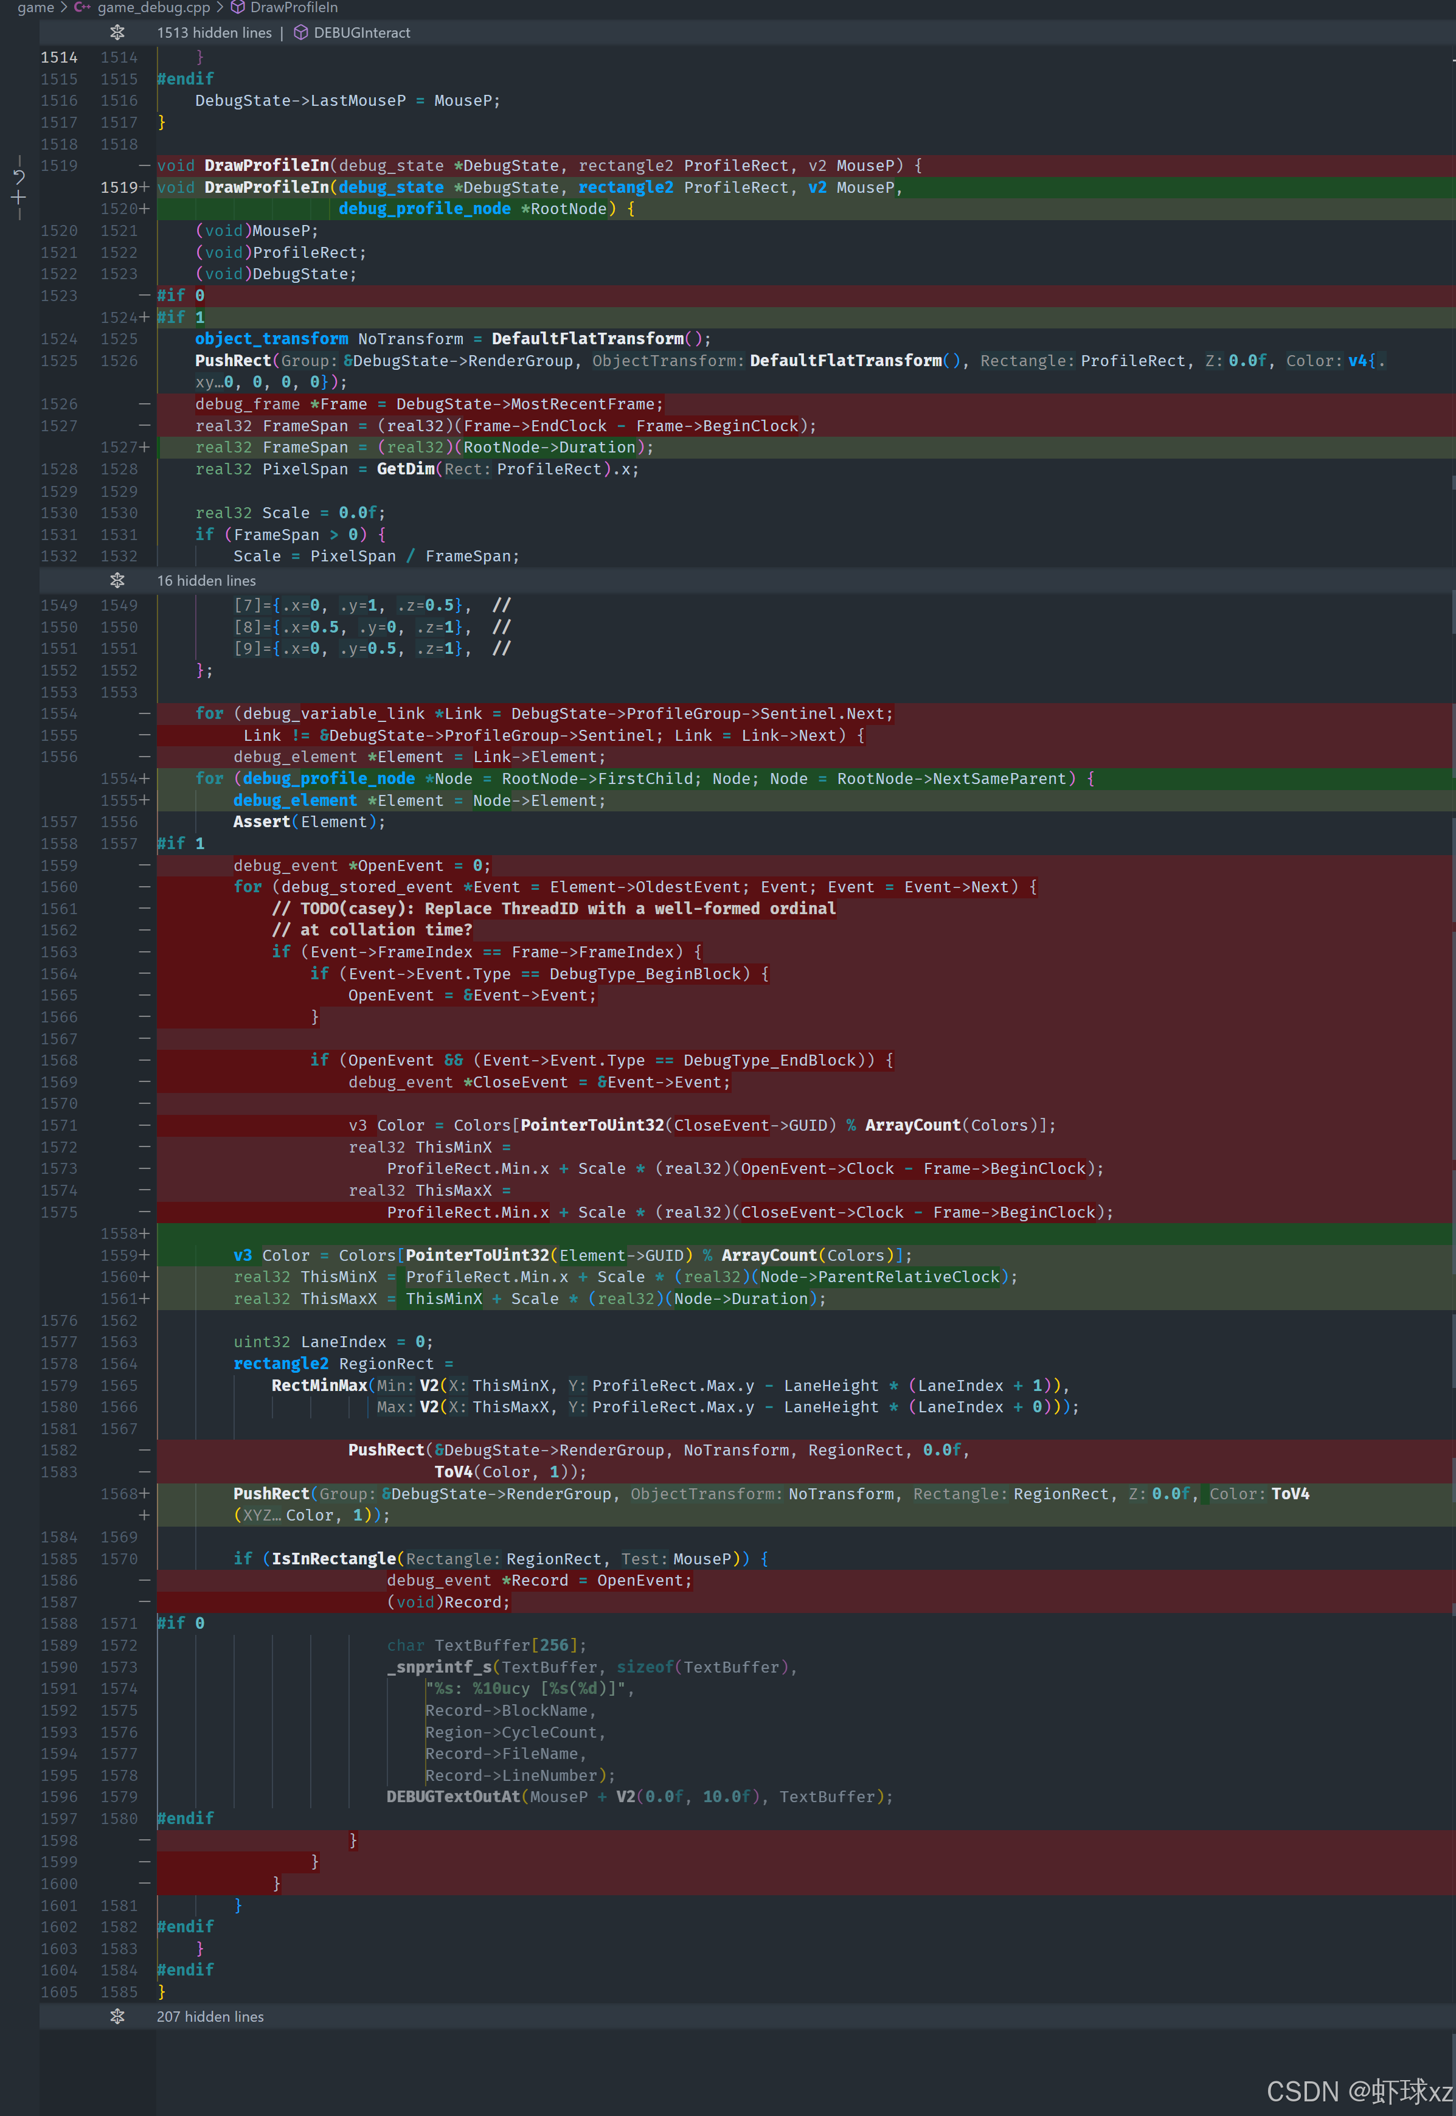Click the added DrawProfileIn function name
1456x2116 pixels.
click(x=266, y=187)
